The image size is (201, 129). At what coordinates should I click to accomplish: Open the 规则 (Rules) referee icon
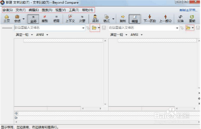pyautogui.click(x=95, y=19)
